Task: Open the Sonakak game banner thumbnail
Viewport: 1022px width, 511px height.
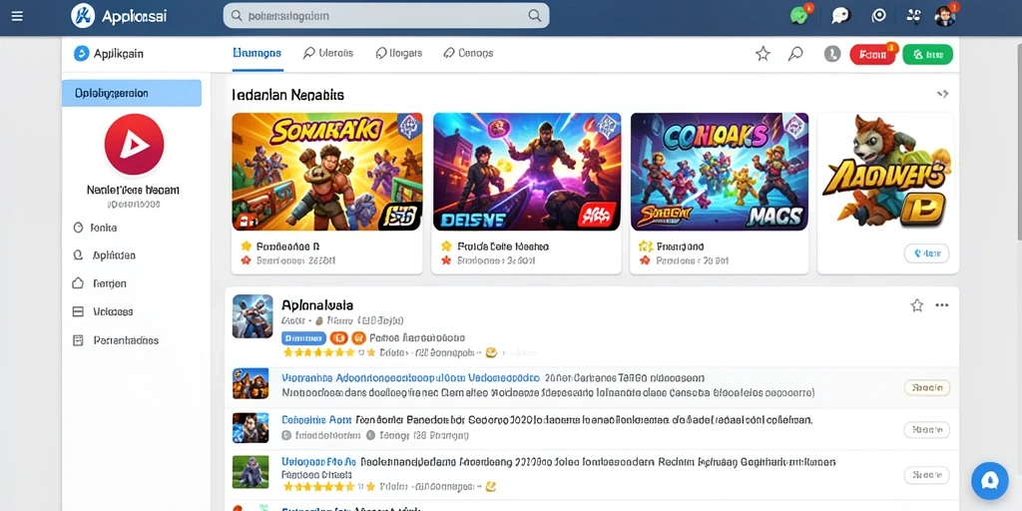Action: [x=326, y=172]
